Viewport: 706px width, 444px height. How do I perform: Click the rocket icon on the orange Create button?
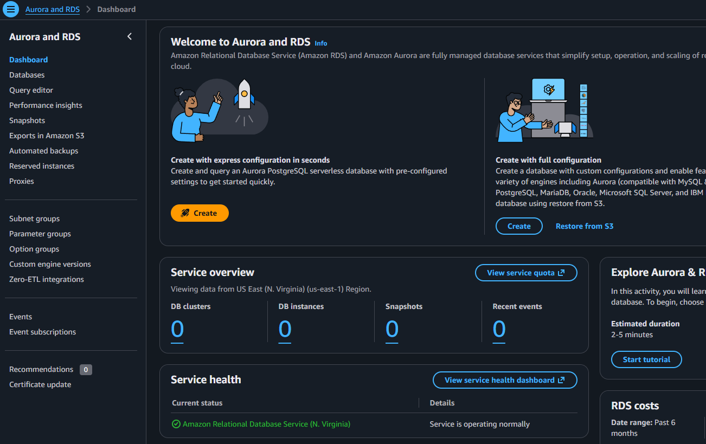[185, 213]
